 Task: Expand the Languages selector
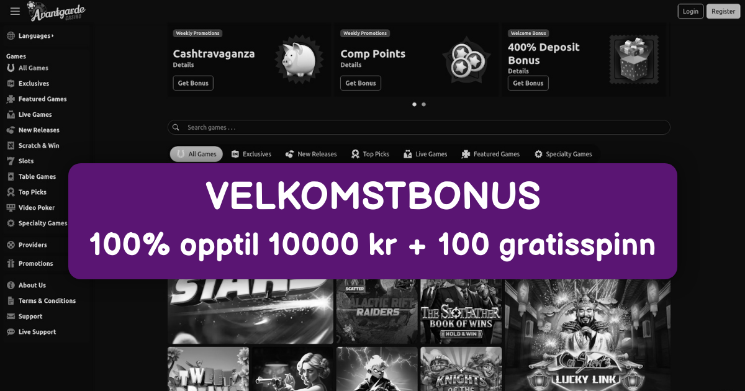[30, 35]
